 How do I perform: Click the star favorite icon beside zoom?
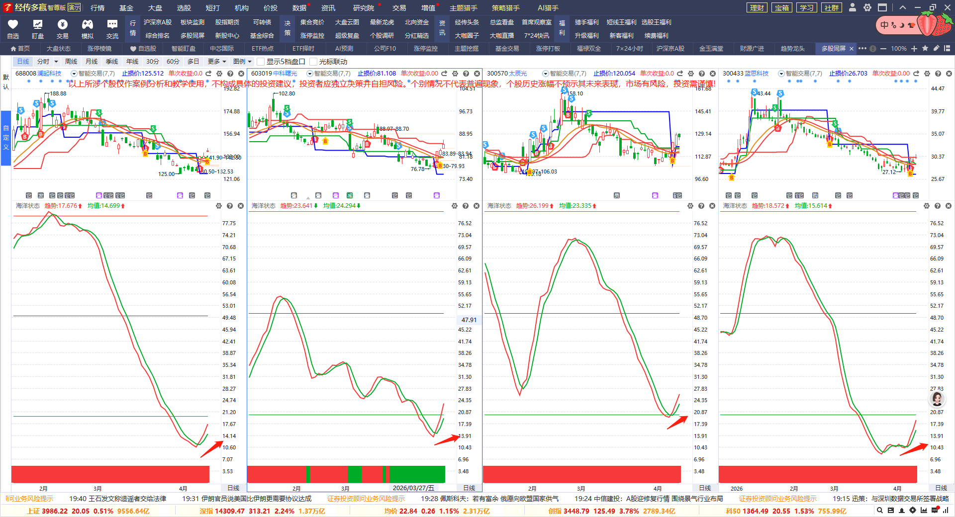(925, 48)
